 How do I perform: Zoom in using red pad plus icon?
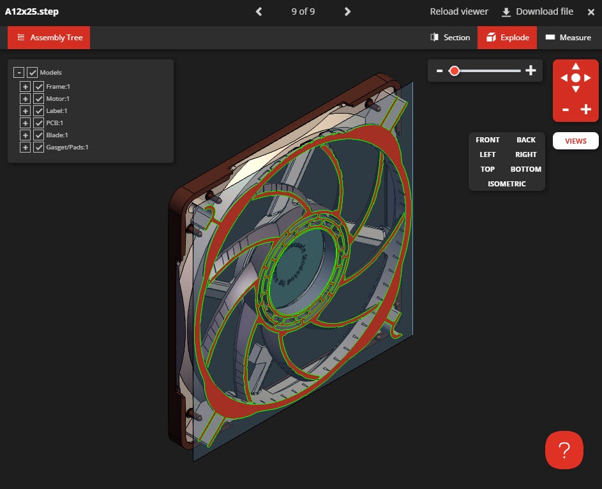(586, 109)
